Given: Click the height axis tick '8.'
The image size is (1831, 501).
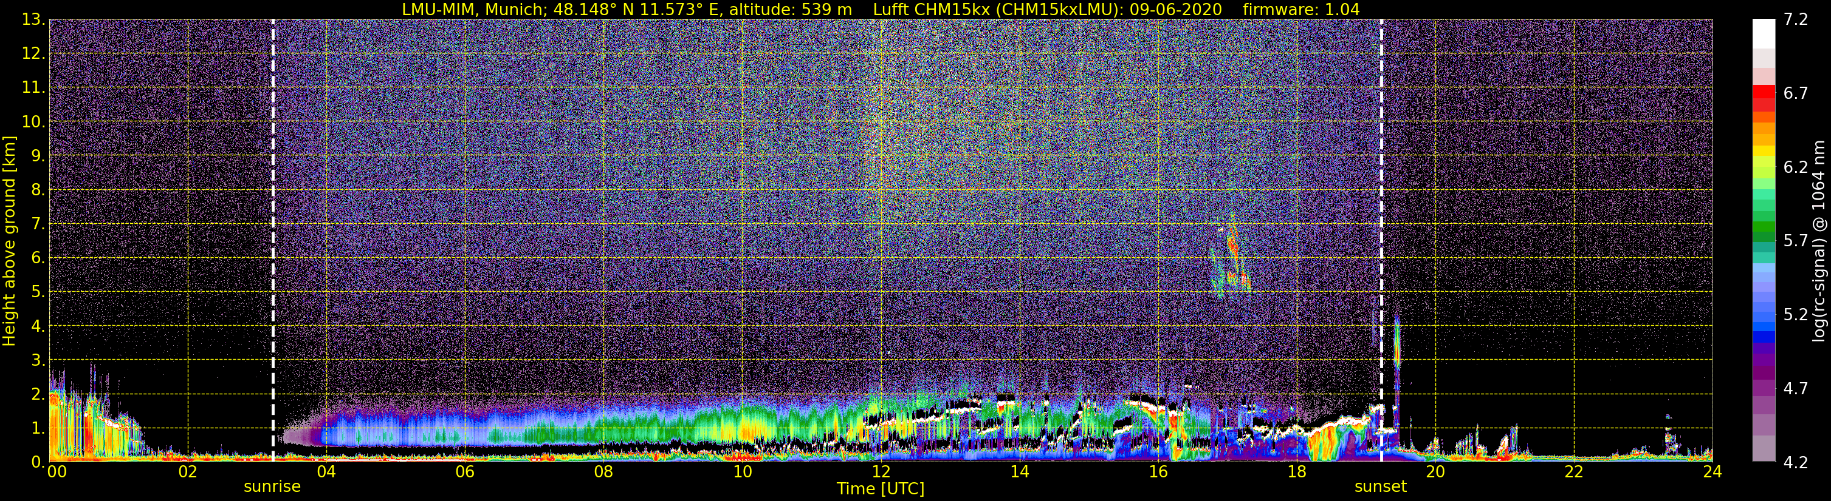Looking at the screenshot, I should tap(38, 190).
